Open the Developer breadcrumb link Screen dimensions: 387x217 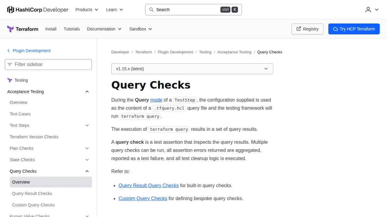click(x=120, y=52)
